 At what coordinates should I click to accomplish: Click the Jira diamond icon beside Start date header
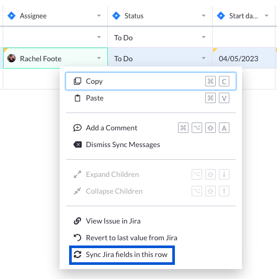[x=221, y=16]
